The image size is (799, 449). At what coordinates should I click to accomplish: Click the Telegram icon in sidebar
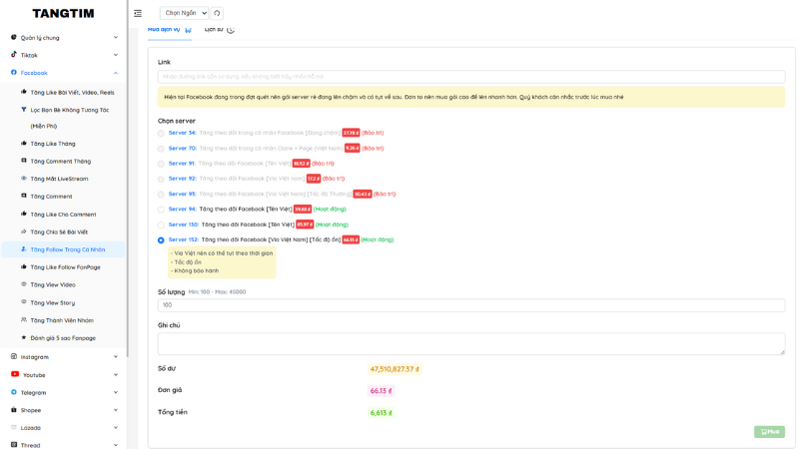point(14,392)
